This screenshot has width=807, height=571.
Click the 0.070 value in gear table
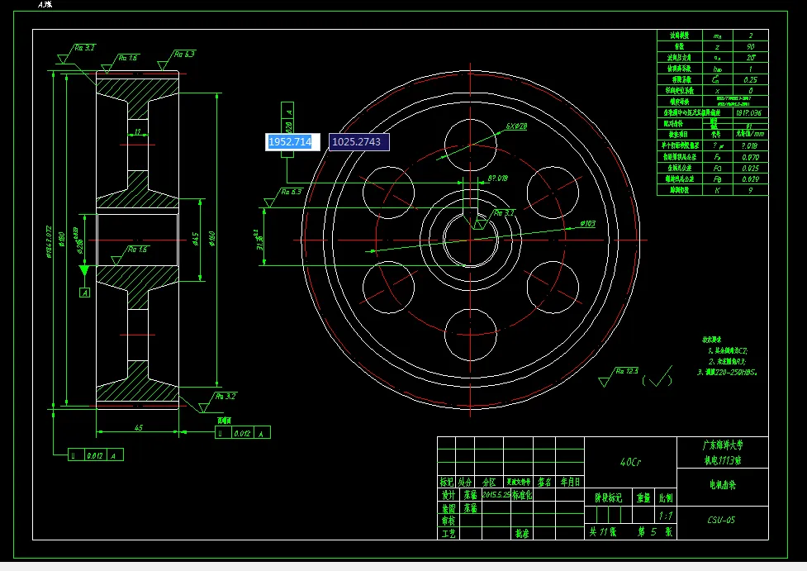[x=750, y=157]
